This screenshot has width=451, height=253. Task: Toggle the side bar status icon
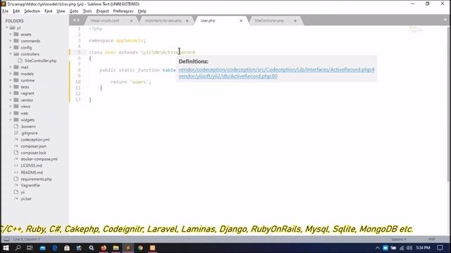click(x=6, y=239)
